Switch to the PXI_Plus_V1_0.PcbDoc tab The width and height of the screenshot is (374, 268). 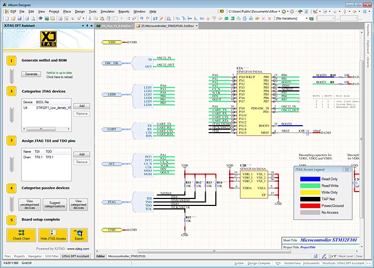point(115,26)
